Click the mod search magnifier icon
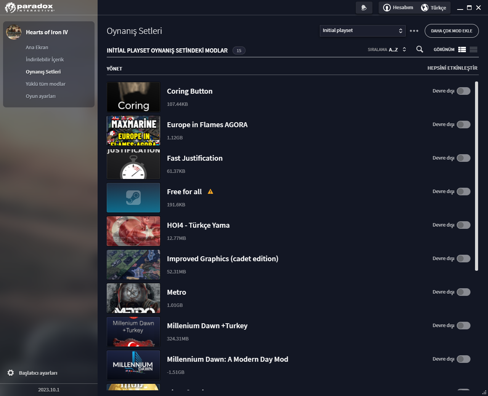This screenshot has height=396, width=488. pyautogui.click(x=420, y=49)
